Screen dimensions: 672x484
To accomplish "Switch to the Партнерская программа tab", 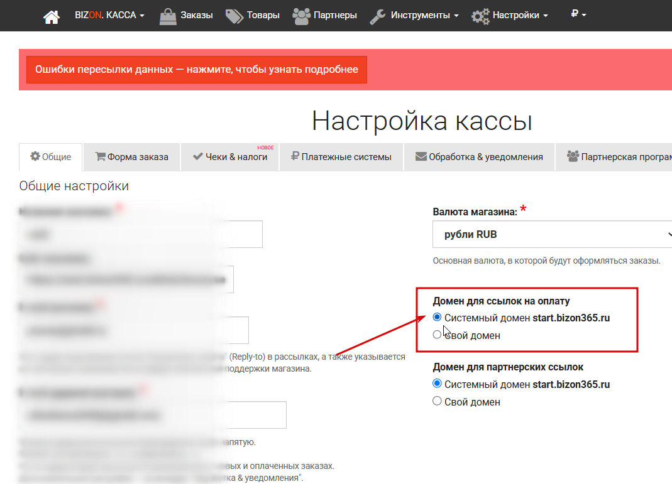I will [614, 157].
